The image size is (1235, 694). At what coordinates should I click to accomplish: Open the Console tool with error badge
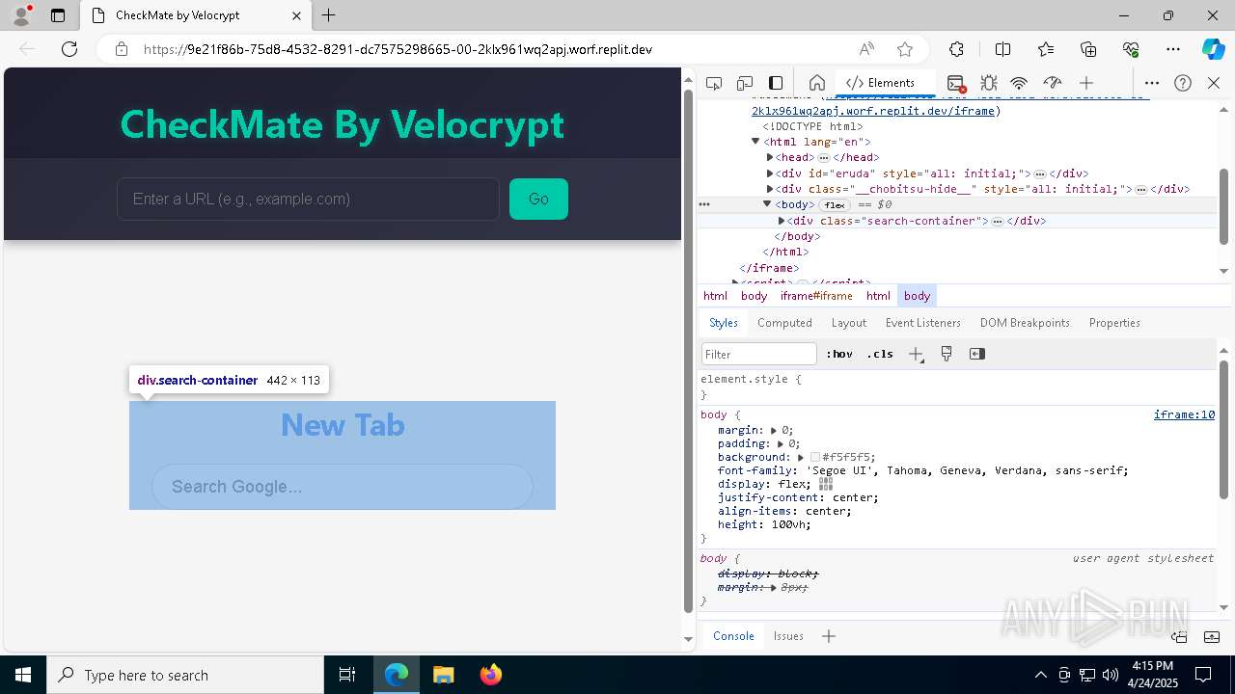click(956, 83)
